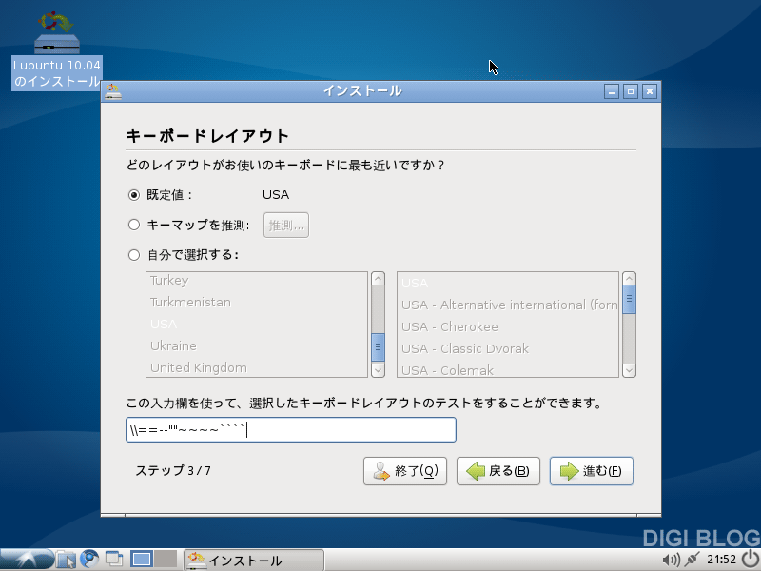Select the 自分で選択する radio button
The width and height of the screenshot is (761, 571).
point(134,255)
